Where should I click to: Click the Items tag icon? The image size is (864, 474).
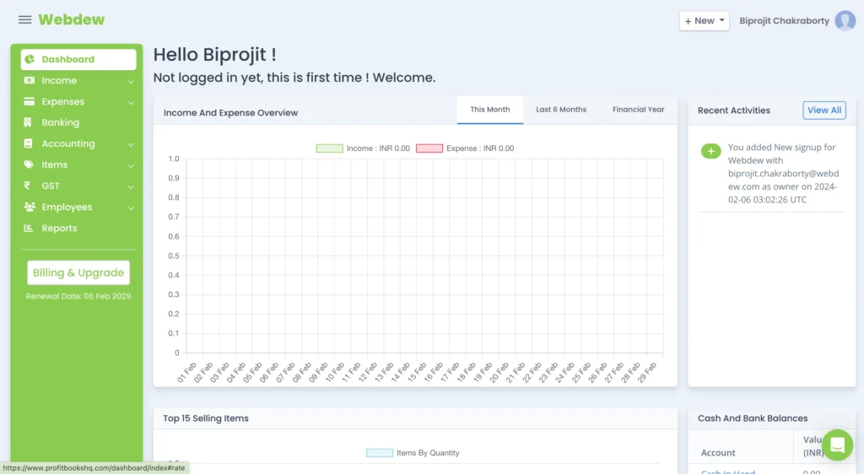[29, 164]
